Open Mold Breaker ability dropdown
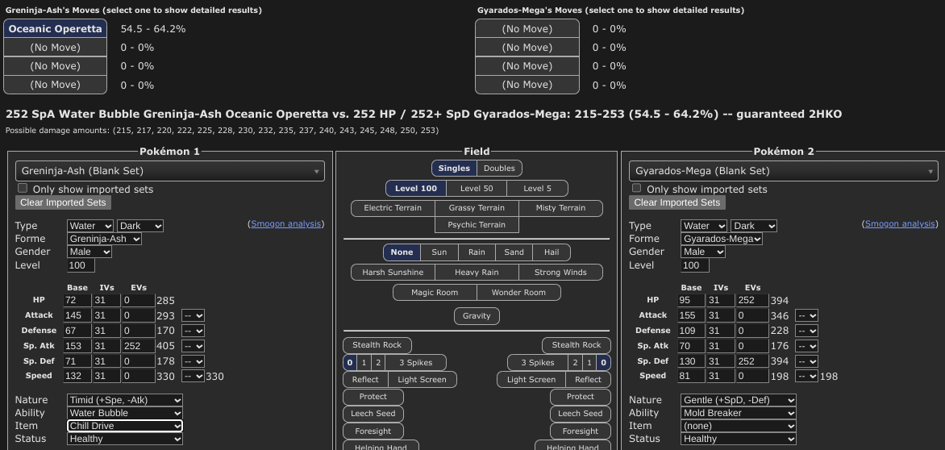This screenshot has width=945, height=450. click(x=739, y=413)
